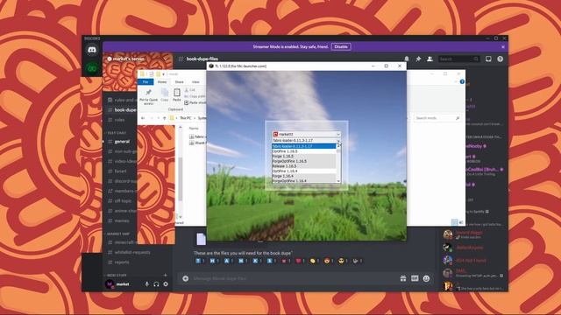Open the View tab in Explorer ribbon
Image resolution: width=561 pixels, height=315 pixels.
pos(195,82)
